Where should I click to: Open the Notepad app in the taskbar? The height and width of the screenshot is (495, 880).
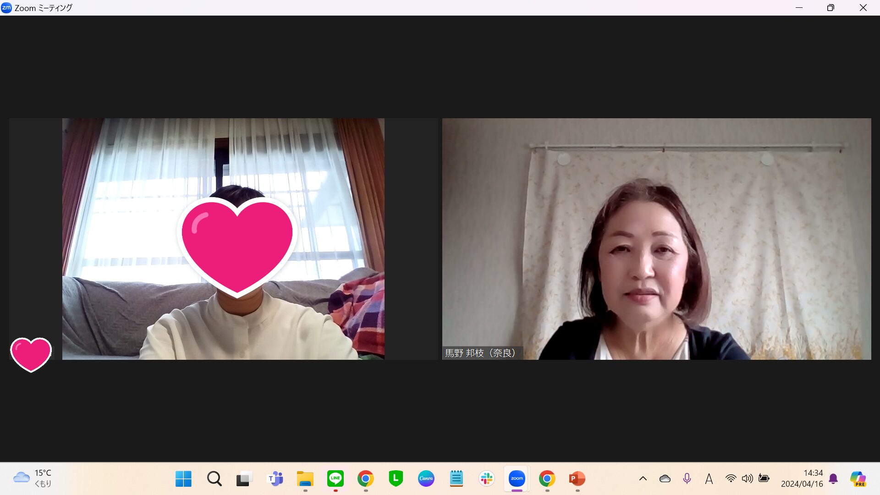pyautogui.click(x=456, y=479)
